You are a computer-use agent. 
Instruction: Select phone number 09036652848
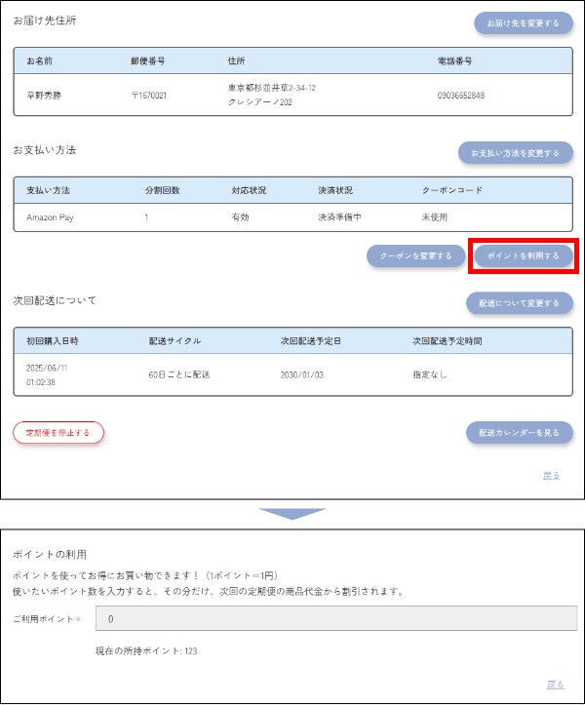pos(461,96)
